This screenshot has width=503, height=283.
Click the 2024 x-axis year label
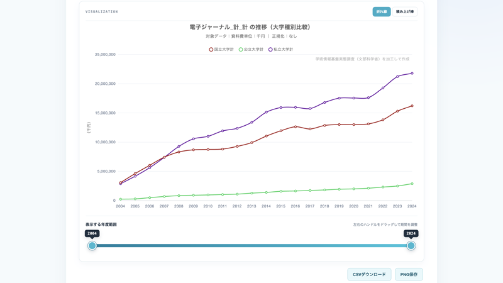coord(412,206)
